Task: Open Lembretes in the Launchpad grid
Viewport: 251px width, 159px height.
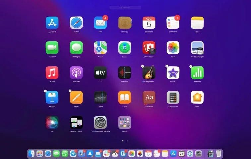Action: click(x=173, y=23)
